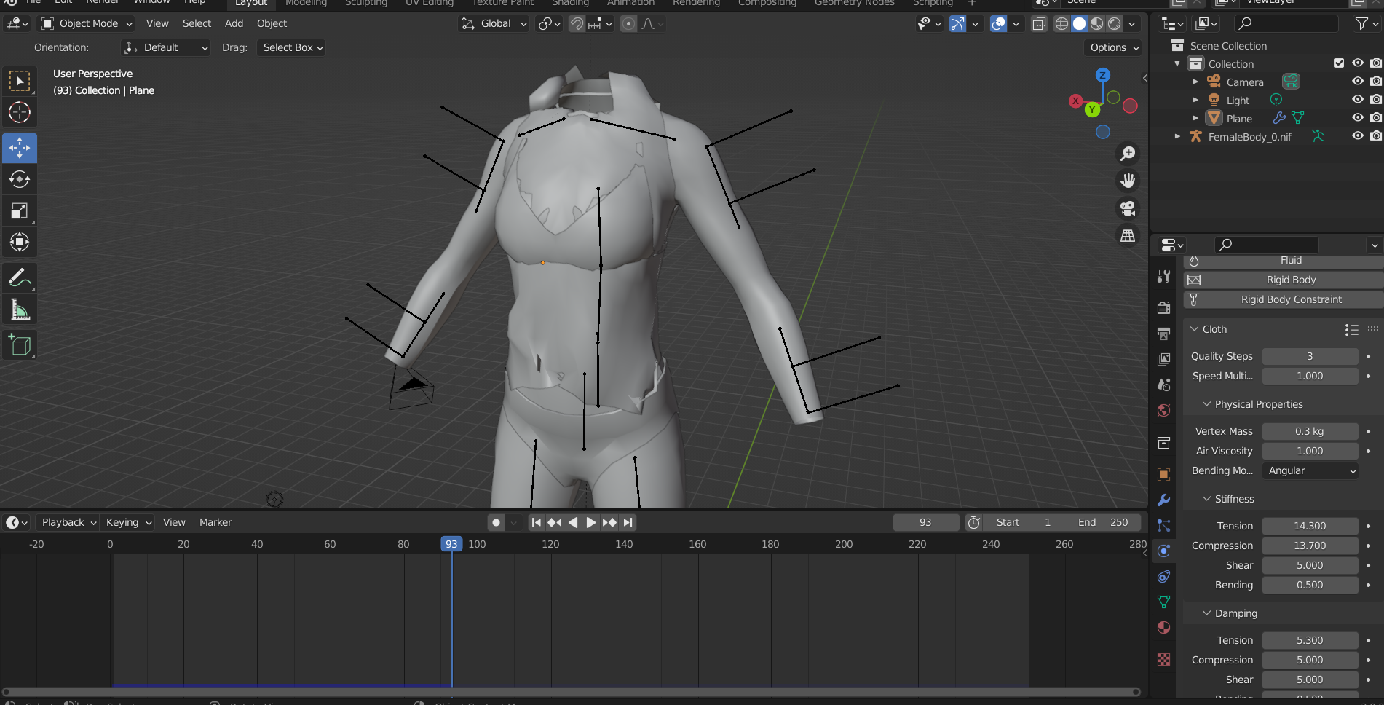Hide FemaleBody_0.nif in outliner
Image resolution: width=1384 pixels, height=705 pixels.
coord(1357,136)
